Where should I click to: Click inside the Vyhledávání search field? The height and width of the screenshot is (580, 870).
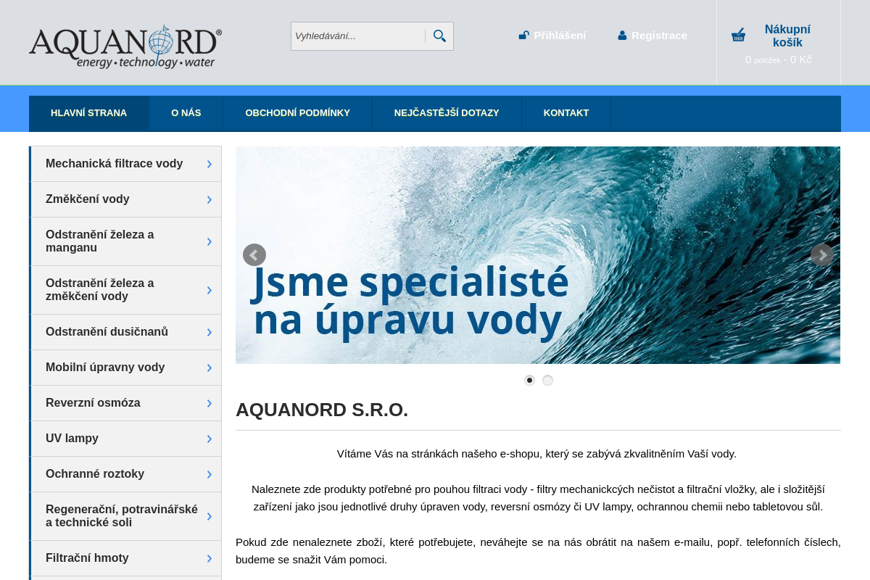[x=355, y=36]
